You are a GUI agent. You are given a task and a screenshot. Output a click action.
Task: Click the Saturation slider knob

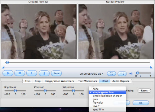[x=73, y=91]
